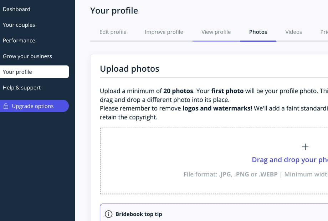Open the Performance page from the sidebar

[x=19, y=41]
